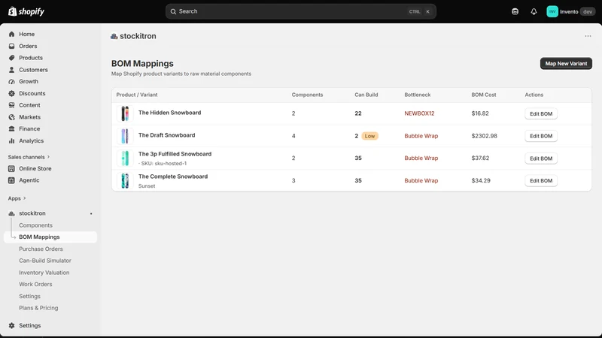The image size is (602, 338).
Task: Click the Markets globe icon
Action: click(x=11, y=117)
